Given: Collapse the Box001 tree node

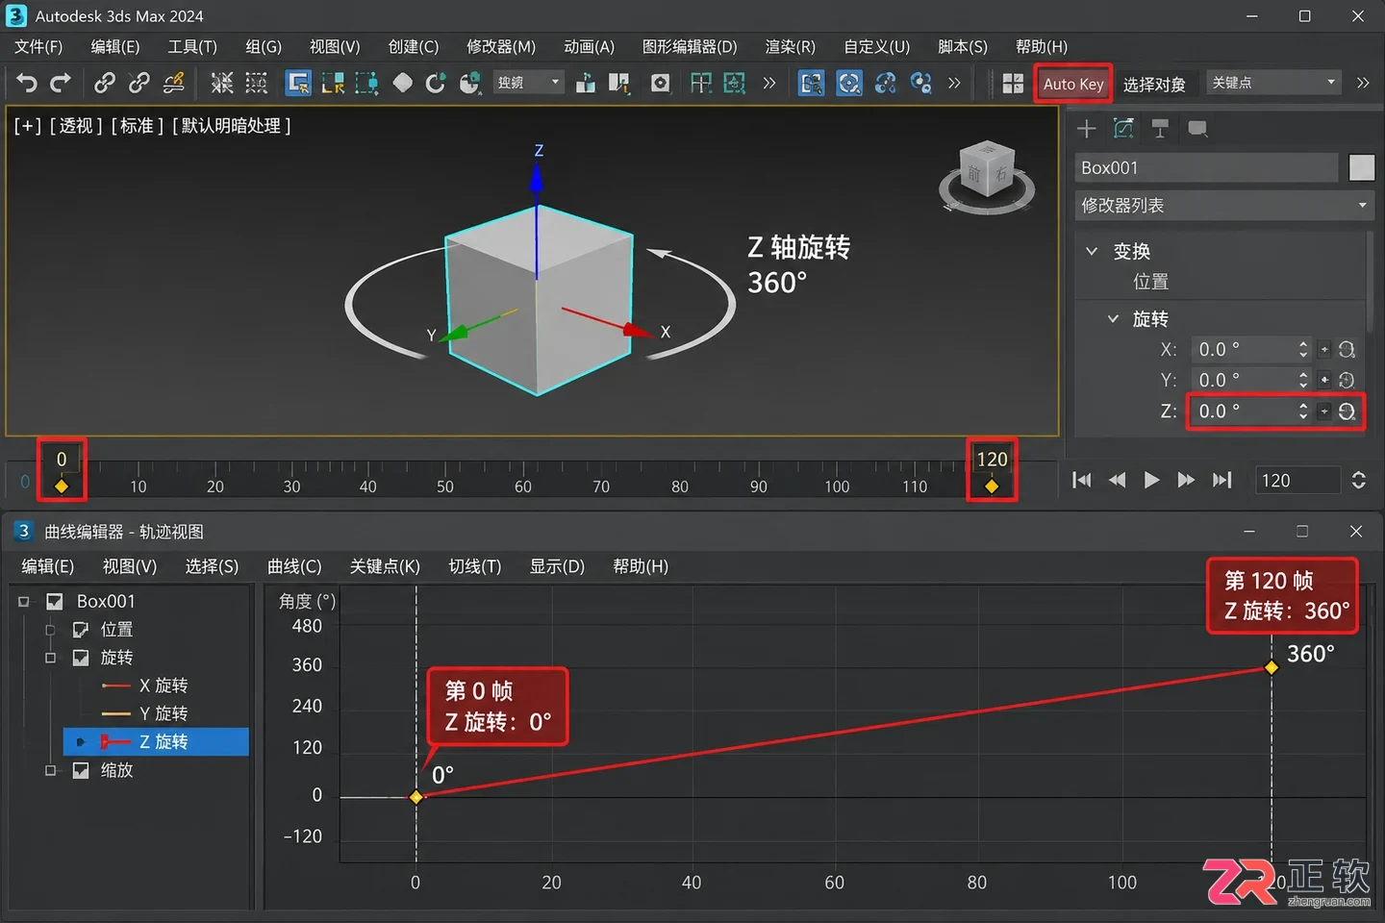Looking at the screenshot, I should [x=24, y=602].
